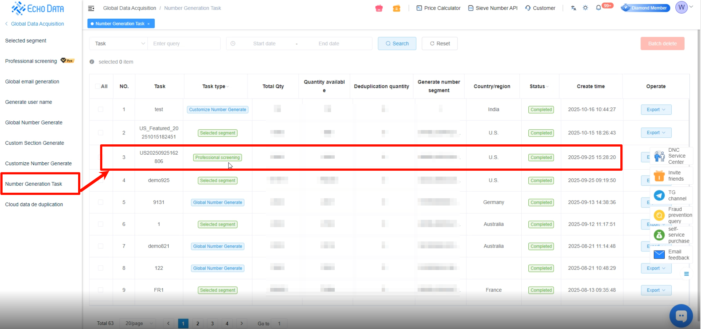Open the notification bell
This screenshot has width=701, height=329.
pos(598,8)
